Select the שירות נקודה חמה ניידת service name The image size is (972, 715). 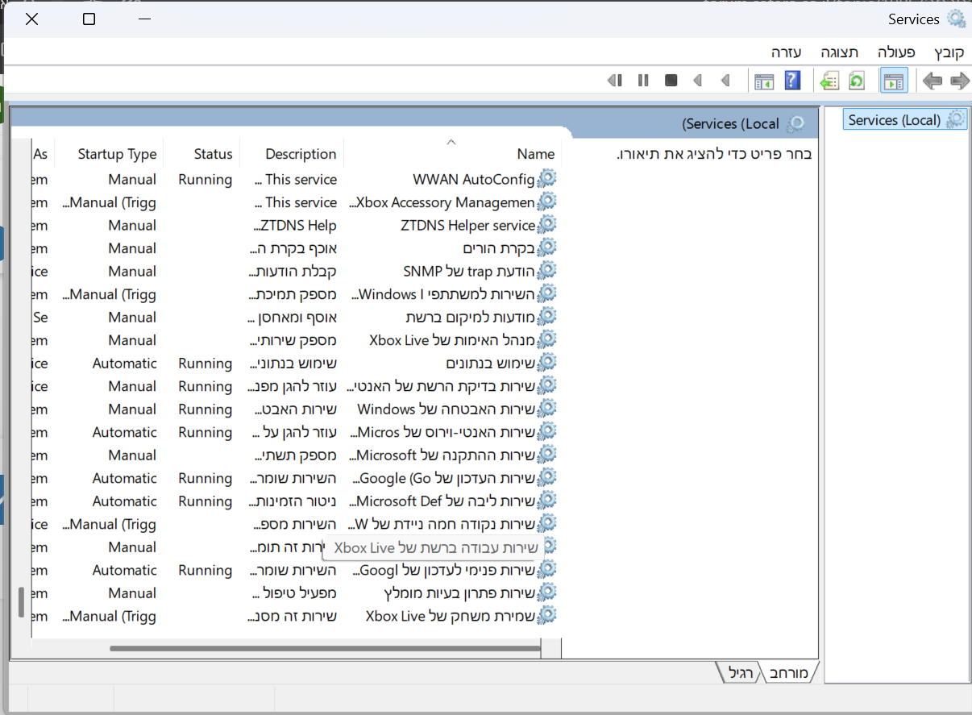(443, 524)
